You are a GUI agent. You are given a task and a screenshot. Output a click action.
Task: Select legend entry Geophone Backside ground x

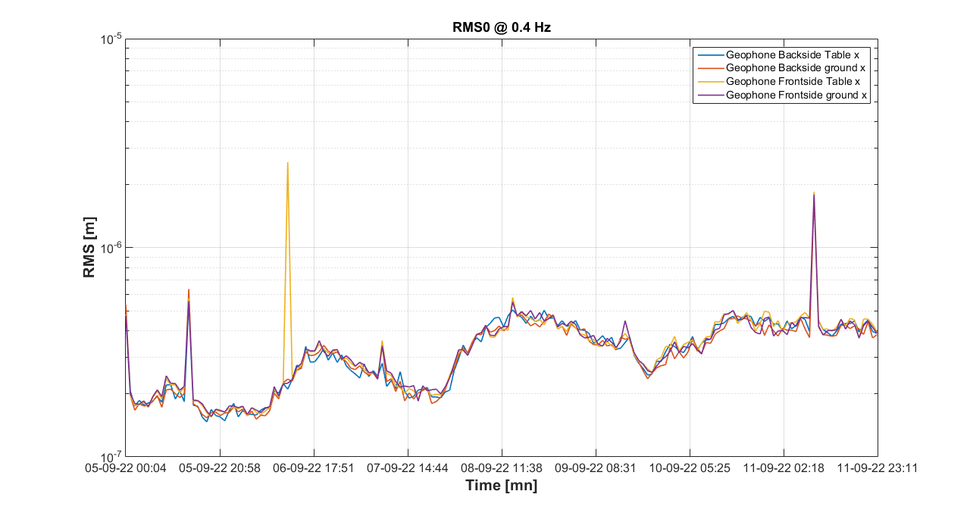(795, 68)
